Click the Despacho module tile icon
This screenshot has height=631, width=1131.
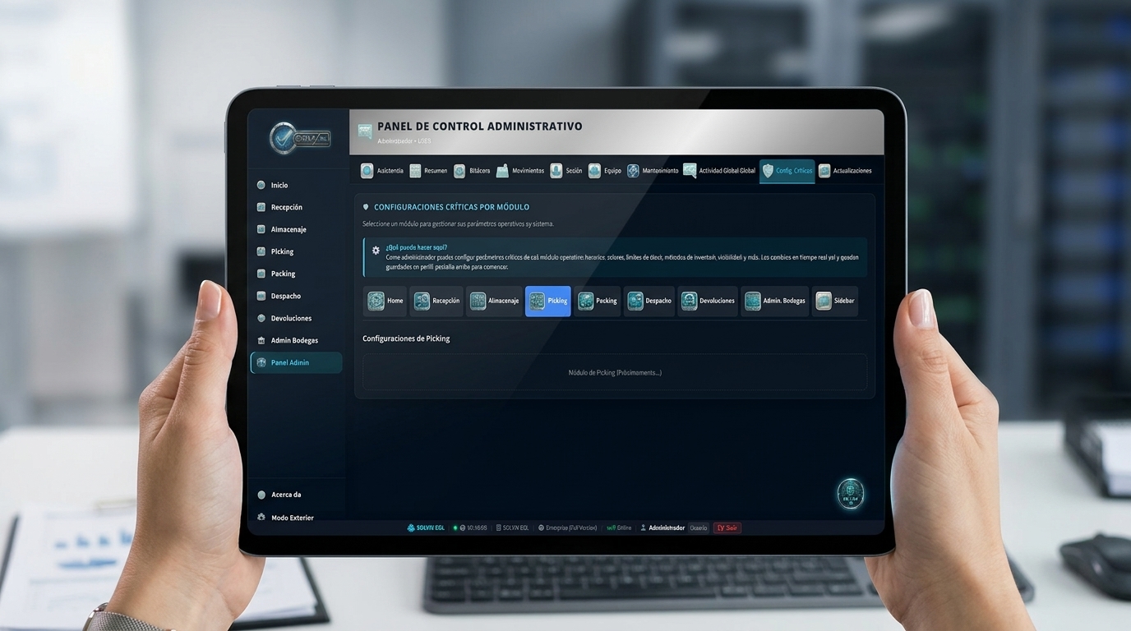point(635,301)
